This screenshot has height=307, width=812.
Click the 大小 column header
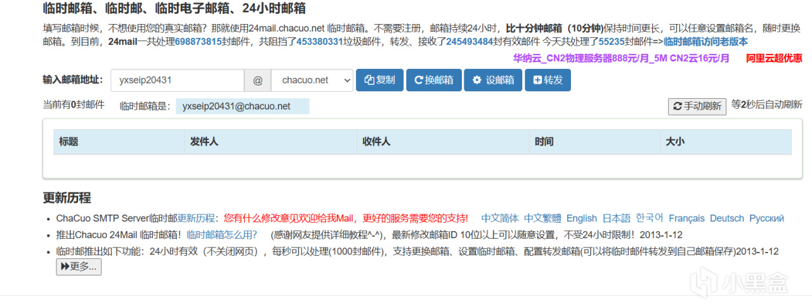pos(726,142)
